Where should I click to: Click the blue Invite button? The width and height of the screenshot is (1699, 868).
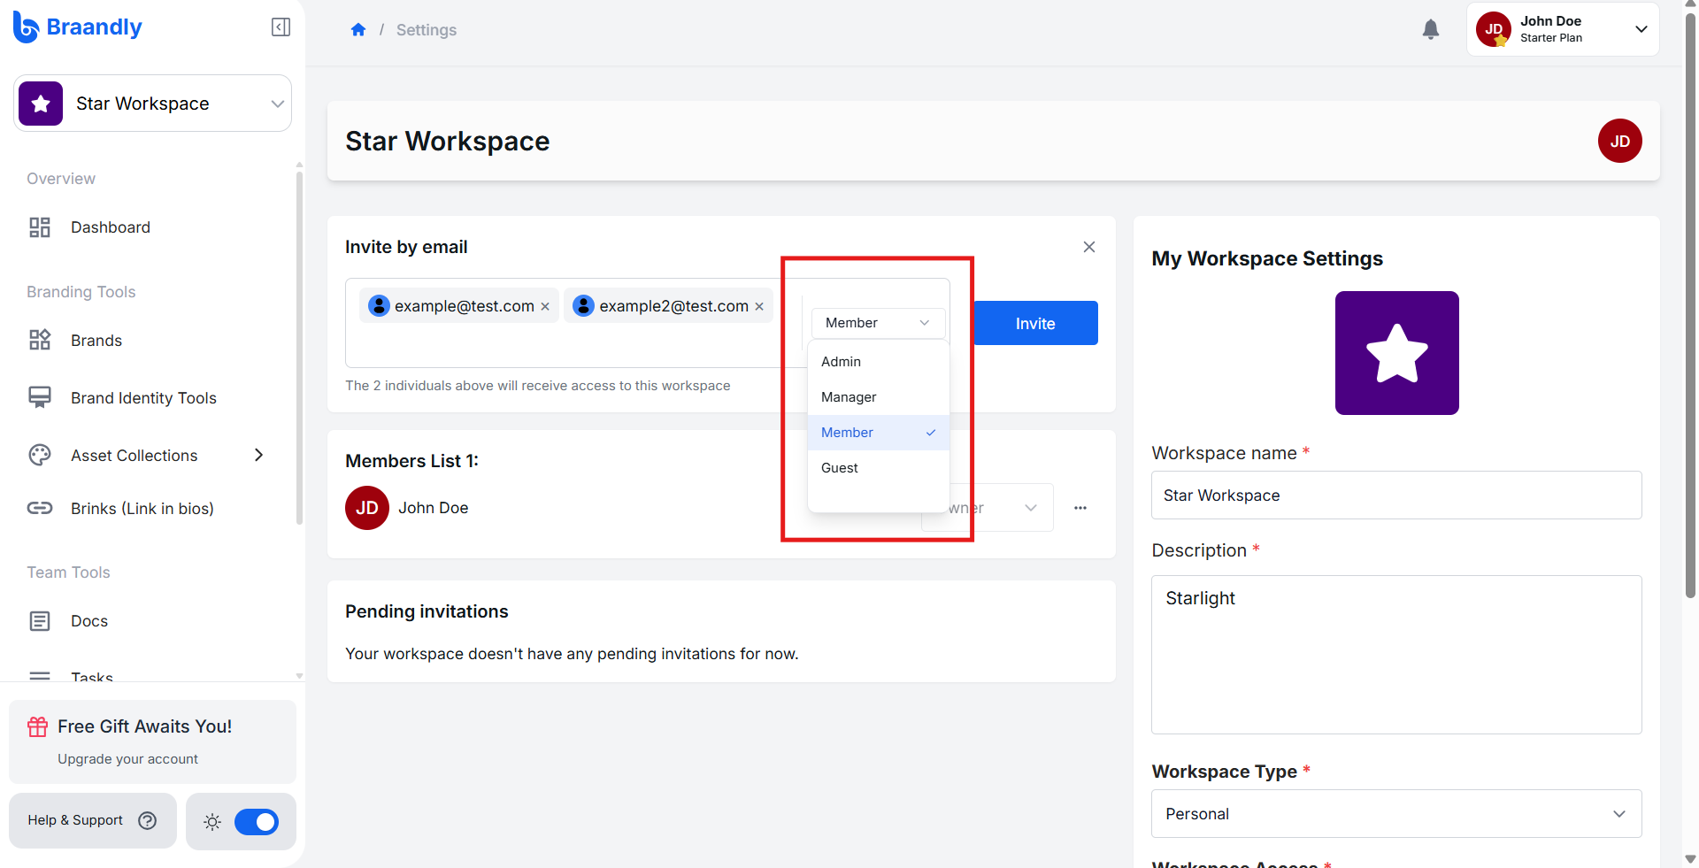[1036, 323]
